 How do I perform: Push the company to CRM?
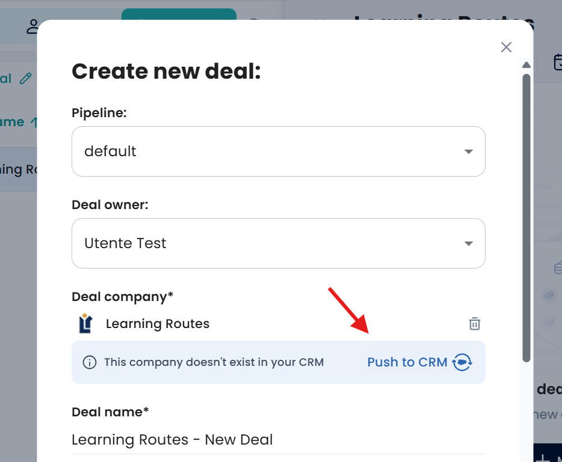tap(407, 362)
